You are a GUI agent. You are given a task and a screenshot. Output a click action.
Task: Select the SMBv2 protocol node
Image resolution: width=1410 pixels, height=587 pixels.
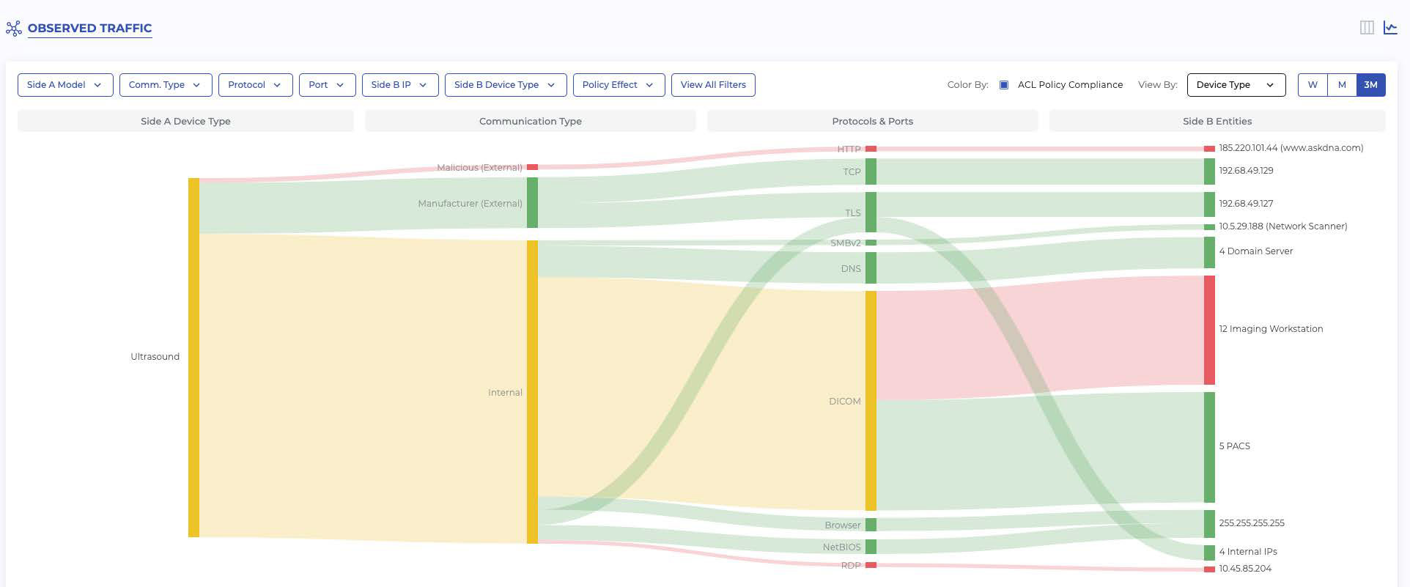[x=871, y=243]
